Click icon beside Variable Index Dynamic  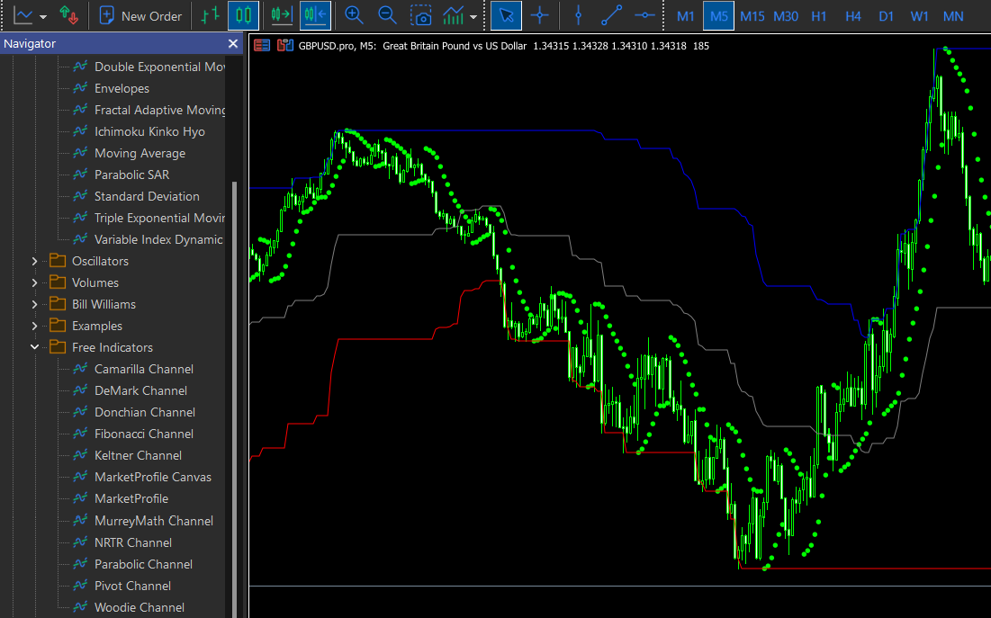[x=80, y=239]
